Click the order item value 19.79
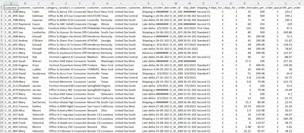 pos(245,106)
